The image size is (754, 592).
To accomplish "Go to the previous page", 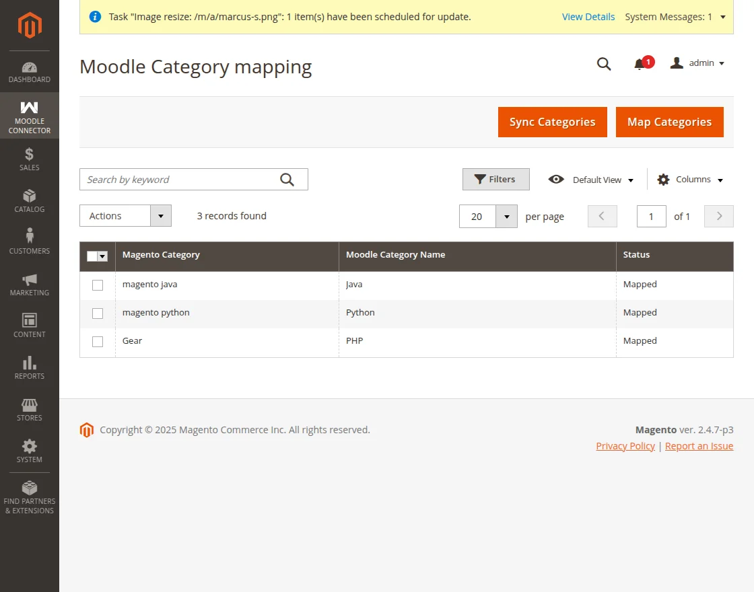I will pos(602,216).
